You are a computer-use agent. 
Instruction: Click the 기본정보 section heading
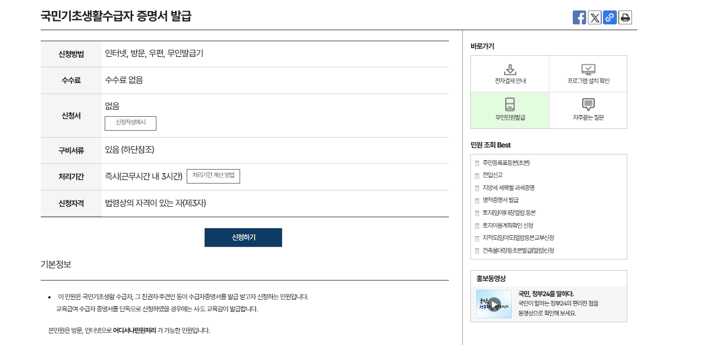(x=56, y=264)
